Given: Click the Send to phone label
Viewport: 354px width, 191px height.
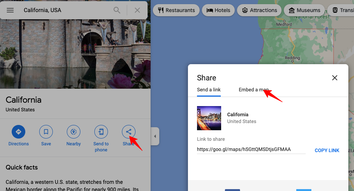Looking at the screenshot, I should [101, 147].
